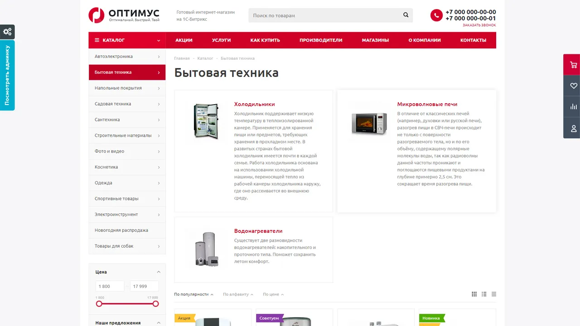The image size is (580, 326).
Task: Click the hamburger icon next to Каталог
Action: click(x=97, y=40)
